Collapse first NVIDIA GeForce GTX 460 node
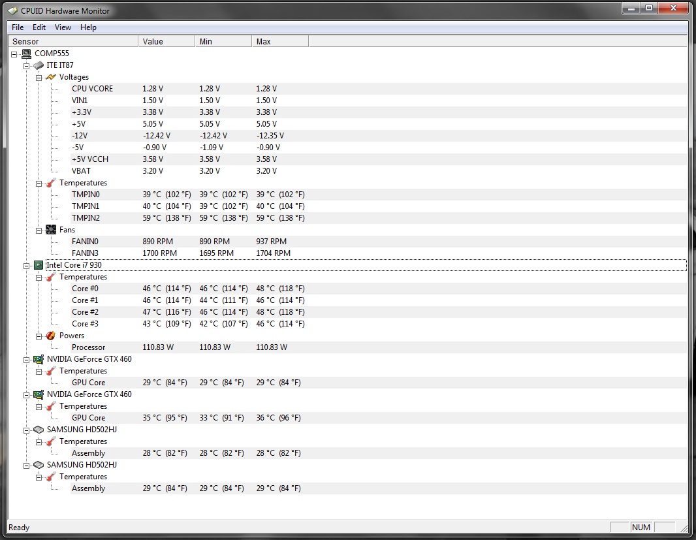The width and height of the screenshot is (696, 540). (x=26, y=360)
